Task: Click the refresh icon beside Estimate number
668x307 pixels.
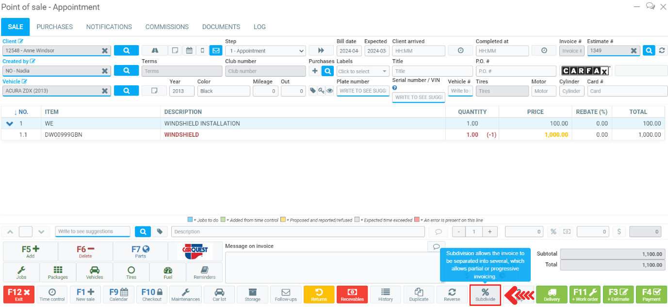Action: [662, 50]
